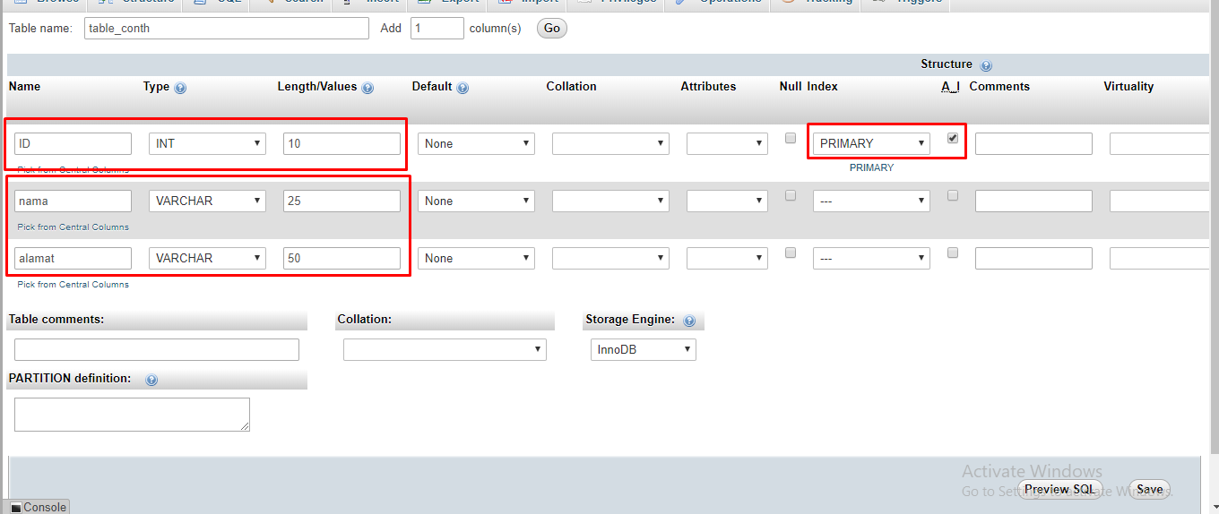Click the PARTITION definition text area
The image size is (1219, 514).
(x=132, y=415)
